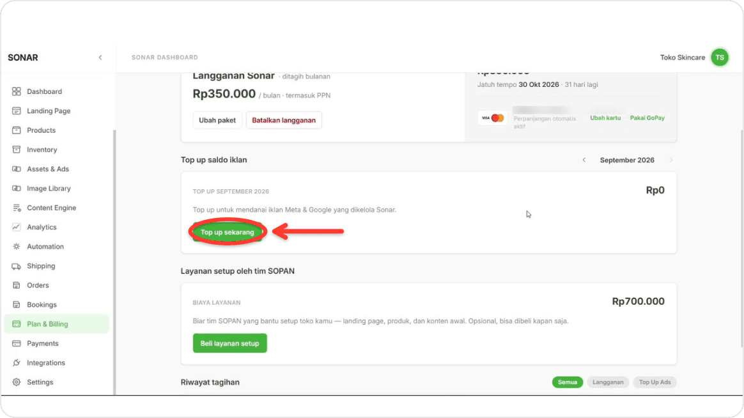Click the Shipping truck icon
The width and height of the screenshot is (744, 418).
(x=17, y=266)
